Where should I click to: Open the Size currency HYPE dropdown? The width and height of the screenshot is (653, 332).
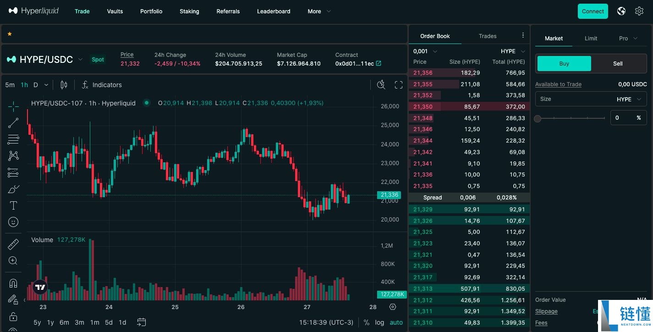coord(630,99)
